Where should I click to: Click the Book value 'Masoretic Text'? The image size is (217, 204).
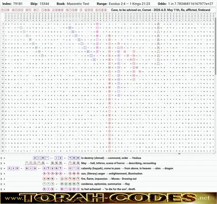[78, 4]
